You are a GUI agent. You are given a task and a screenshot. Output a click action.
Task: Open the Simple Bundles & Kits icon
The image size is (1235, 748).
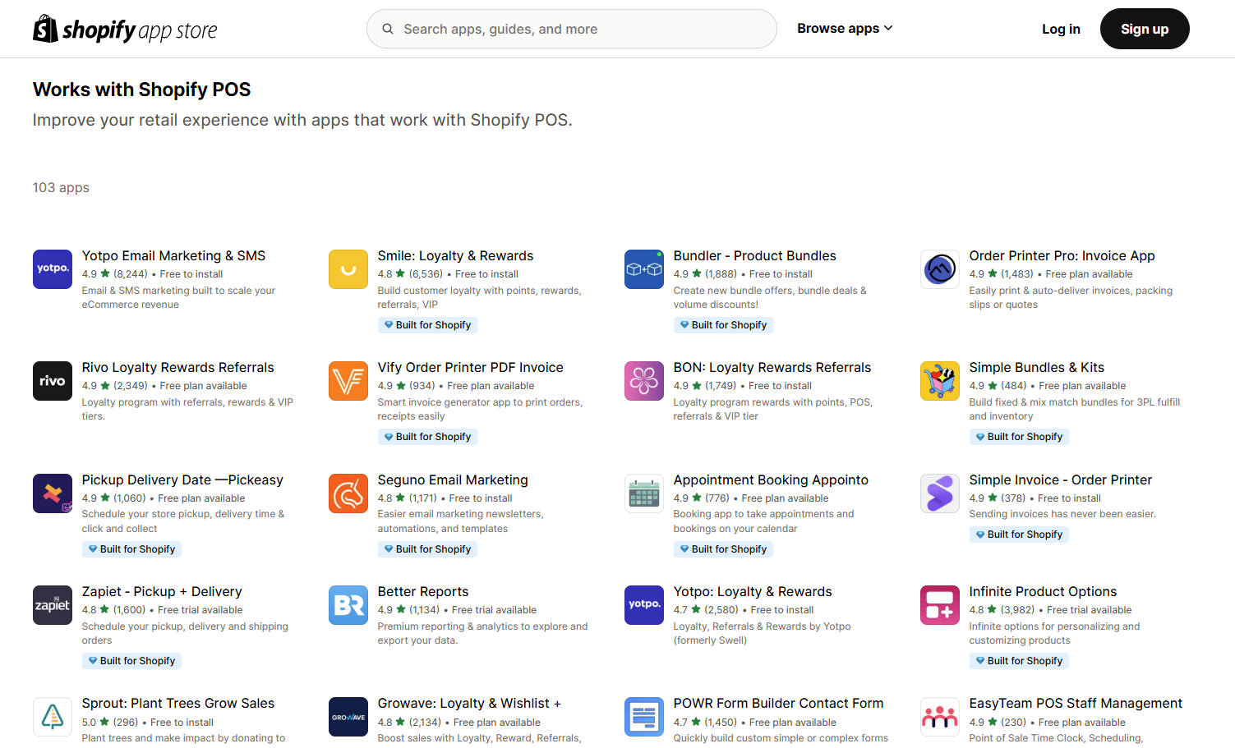tap(940, 381)
